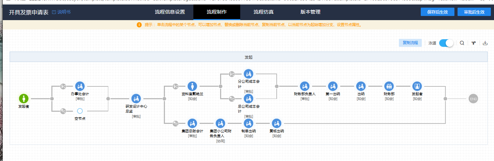
Task: Select the 财务部负责人 node
Action: (305, 86)
